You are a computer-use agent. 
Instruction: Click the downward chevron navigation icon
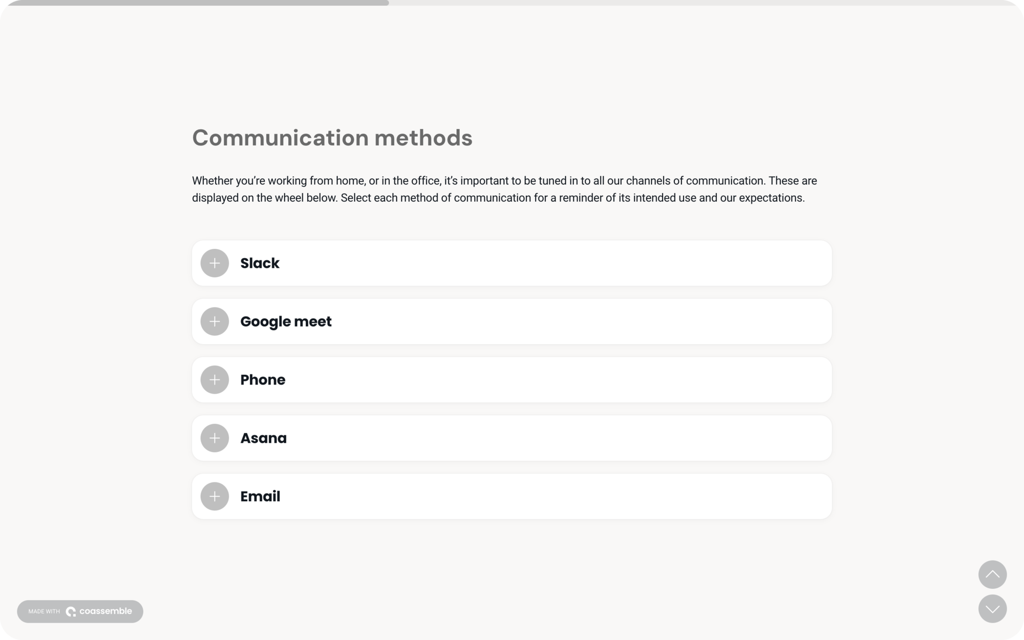[992, 609]
